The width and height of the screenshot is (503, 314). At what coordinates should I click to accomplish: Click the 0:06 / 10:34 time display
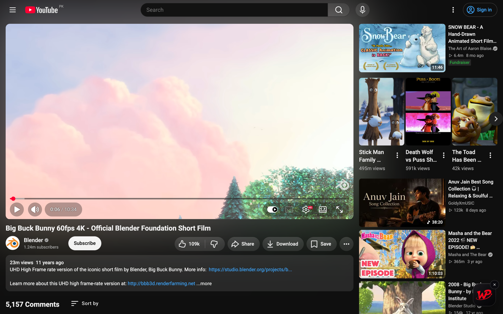(64, 209)
